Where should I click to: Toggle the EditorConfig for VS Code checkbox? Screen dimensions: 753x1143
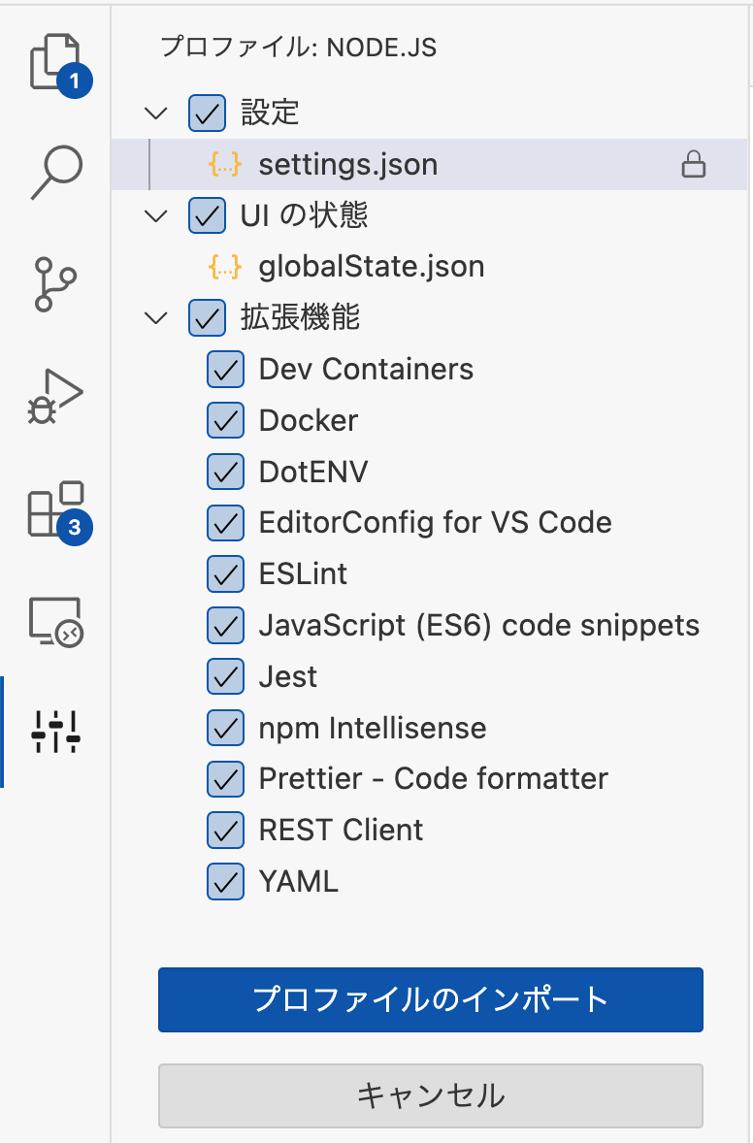point(225,523)
